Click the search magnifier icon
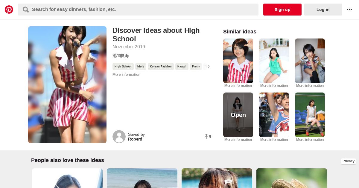The height and width of the screenshot is (188, 359). (x=26, y=10)
